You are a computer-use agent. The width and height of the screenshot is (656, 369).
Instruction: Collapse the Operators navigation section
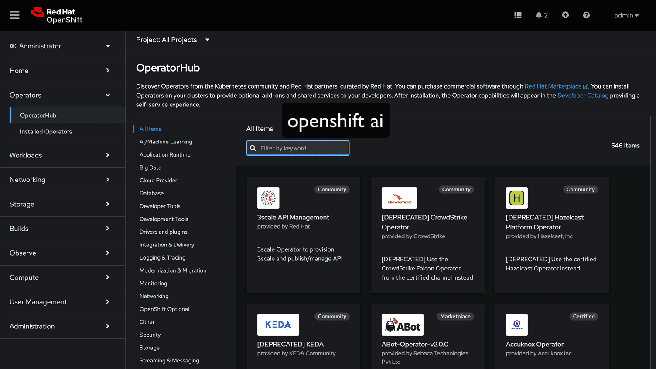63,95
